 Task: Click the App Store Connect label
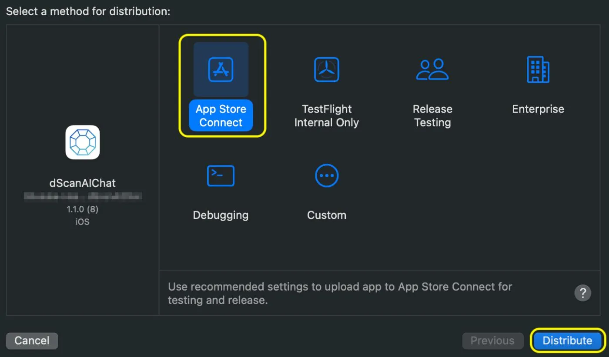tap(221, 116)
